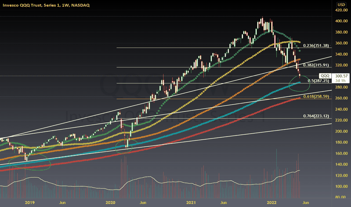Viewport: 351px width, 207px height.
Task: Click the 120.00 price axis value
Action: tap(341, 175)
